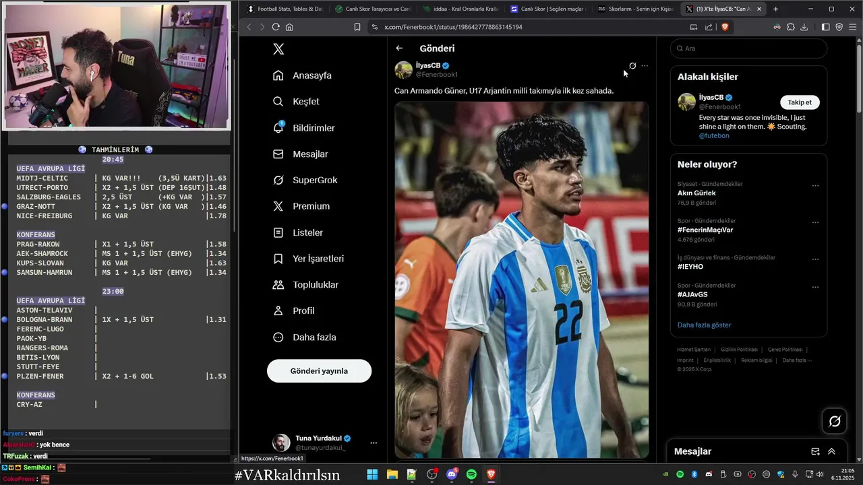The height and width of the screenshot is (485, 863).
Task: Click the share icon in address bar
Action: 709,27
